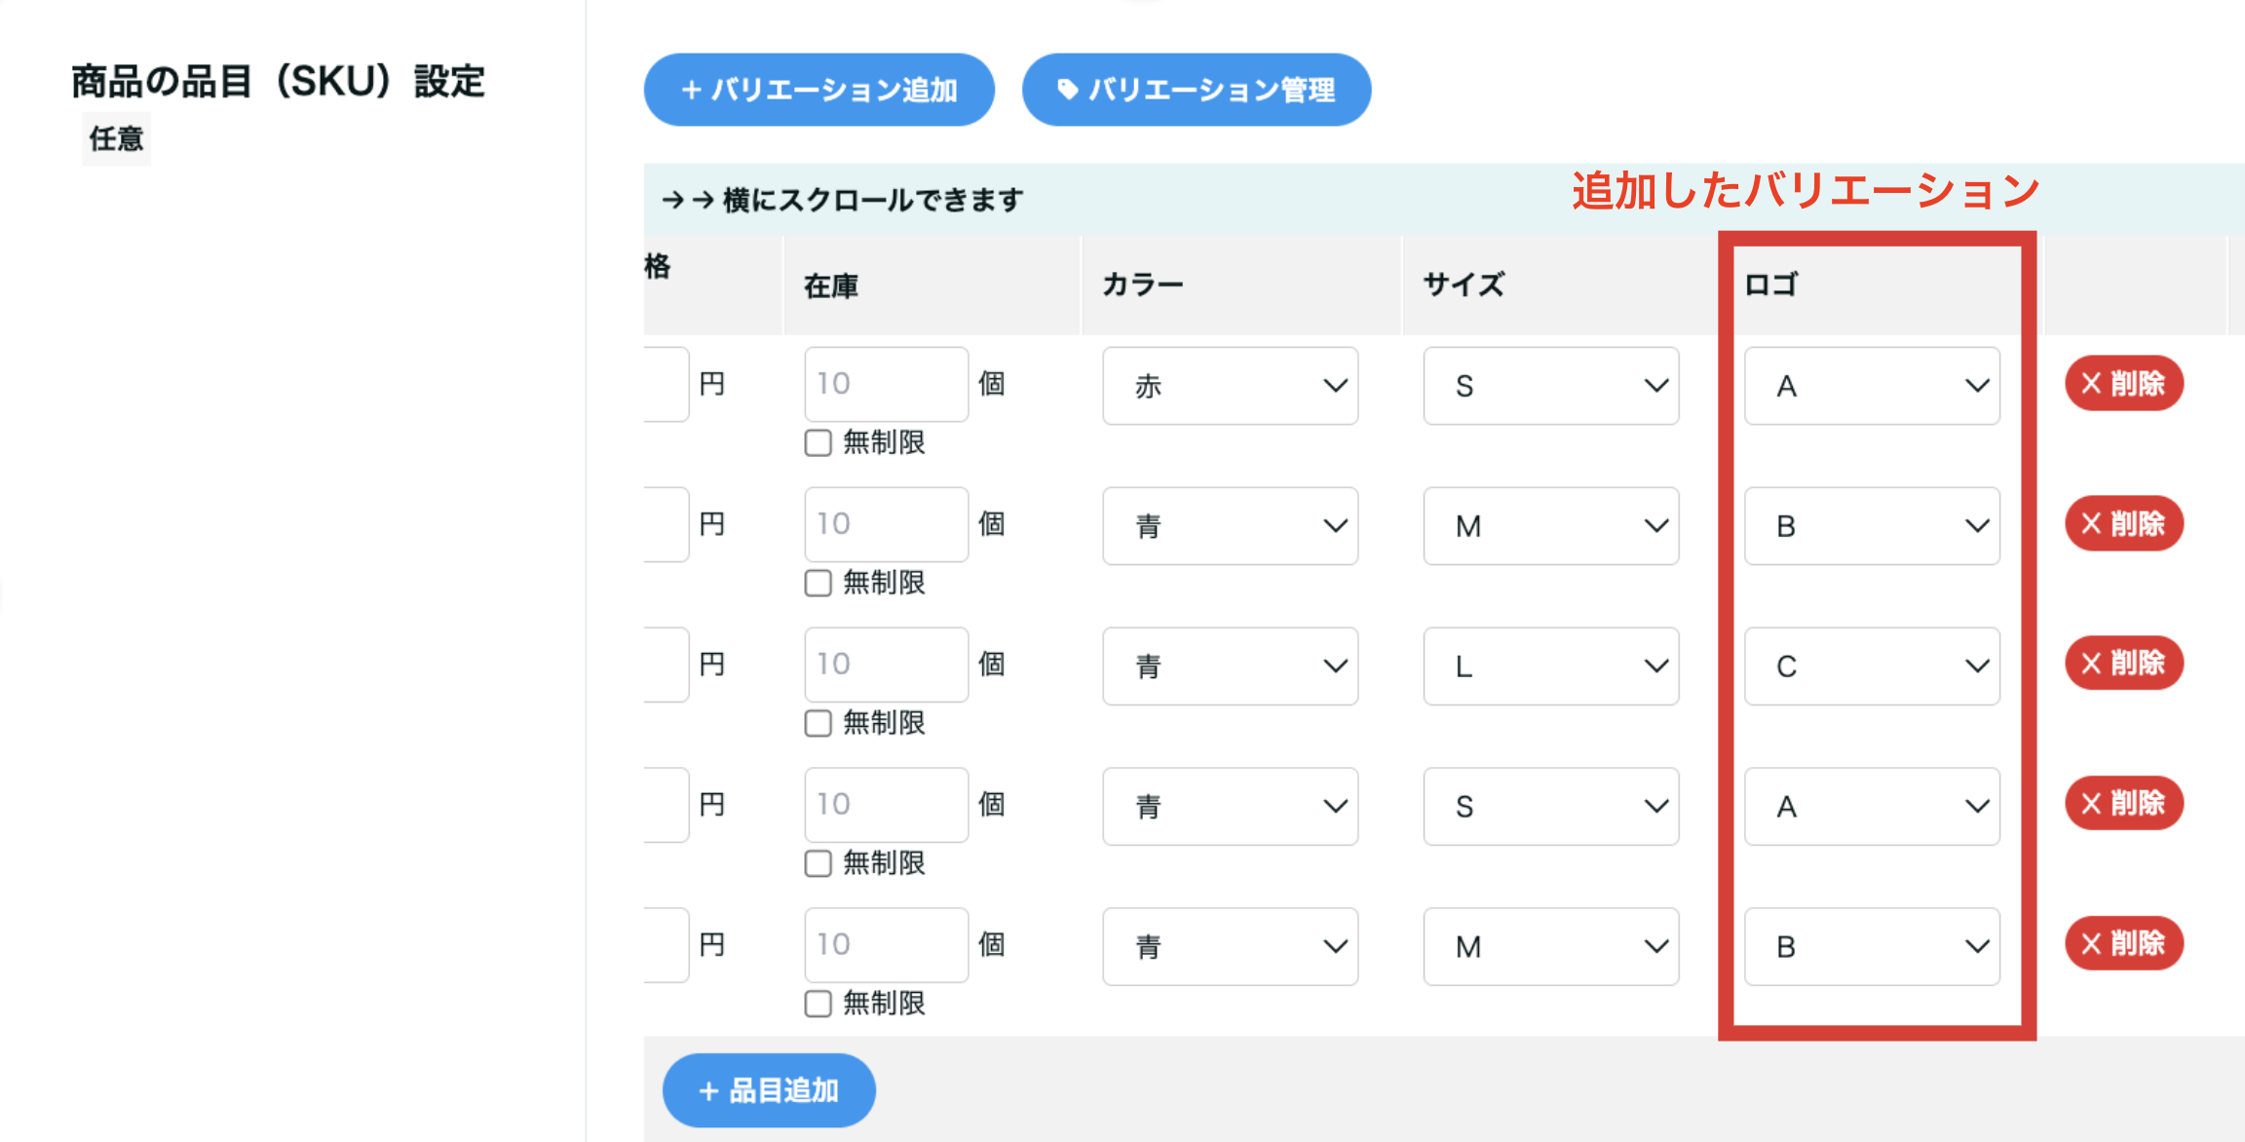Screen dimensions: 2245x1142
Task: Check 無制限 checkbox in the 青 S row
Action: coord(818,863)
